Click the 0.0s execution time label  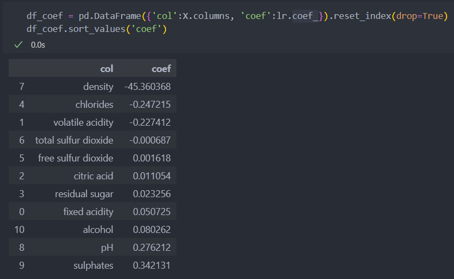click(x=38, y=45)
